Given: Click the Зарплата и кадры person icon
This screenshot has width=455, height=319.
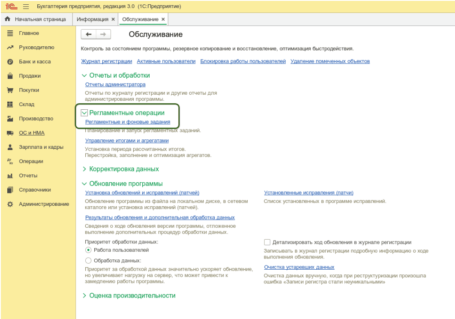Looking at the screenshot, I should pos(10,147).
